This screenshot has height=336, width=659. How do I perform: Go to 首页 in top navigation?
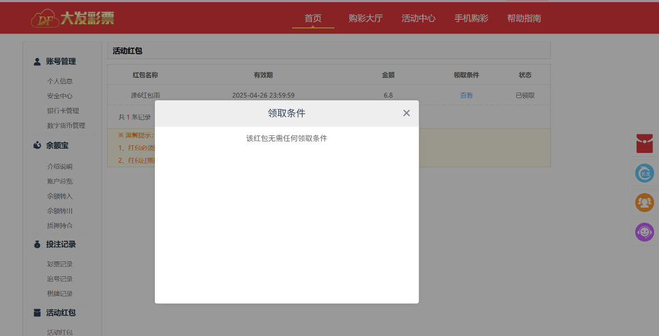click(313, 18)
